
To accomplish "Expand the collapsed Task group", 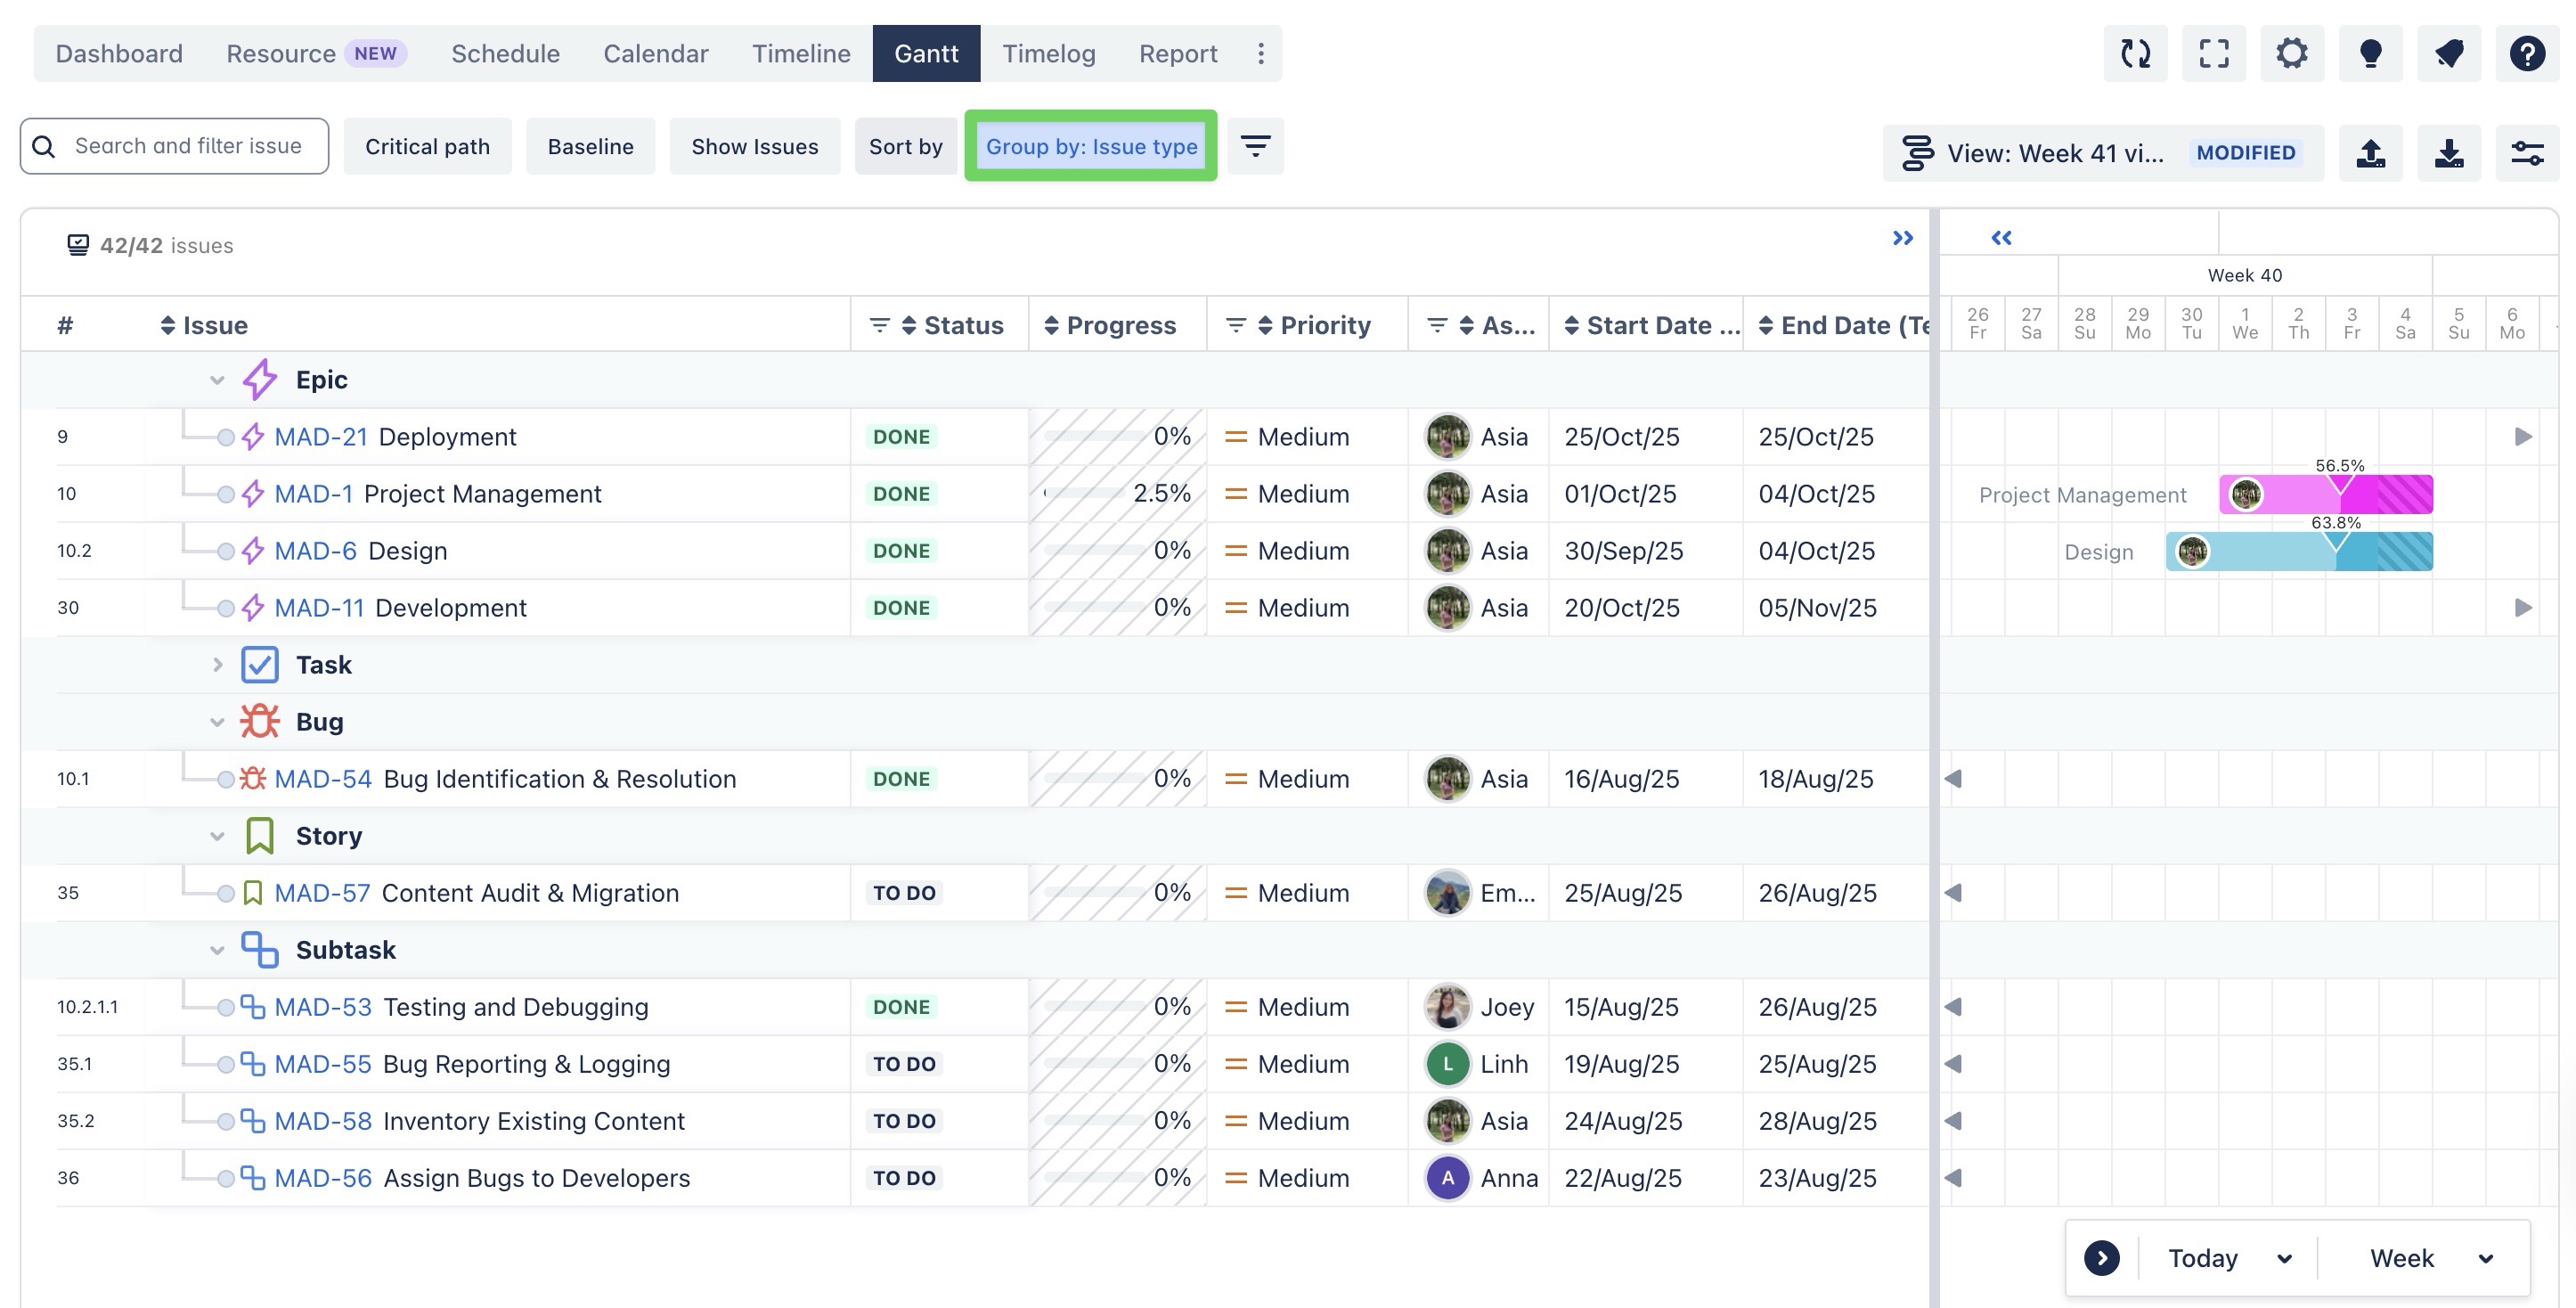I will tap(217, 665).
